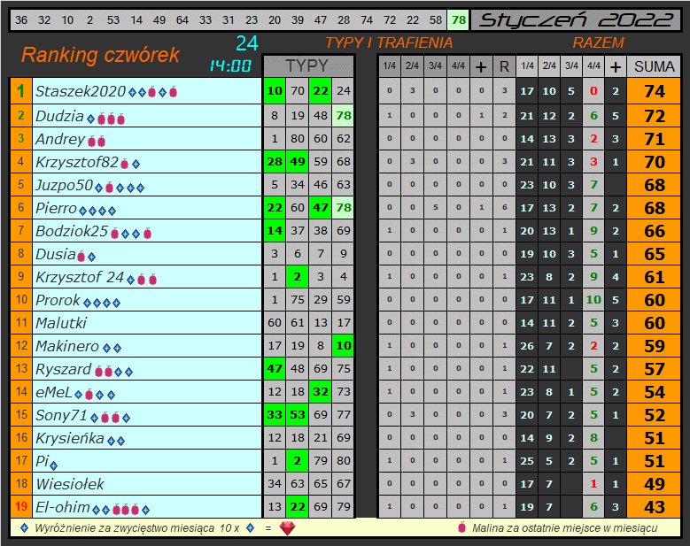
Task: Click the green pick 14 in Bodziok25's row
Action: coord(275,231)
